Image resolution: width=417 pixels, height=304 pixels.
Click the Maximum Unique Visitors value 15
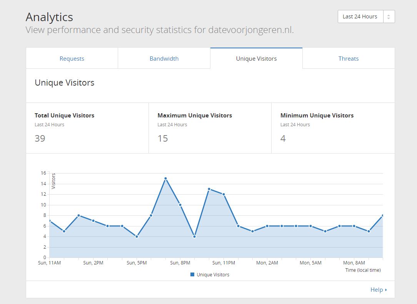pyautogui.click(x=163, y=139)
